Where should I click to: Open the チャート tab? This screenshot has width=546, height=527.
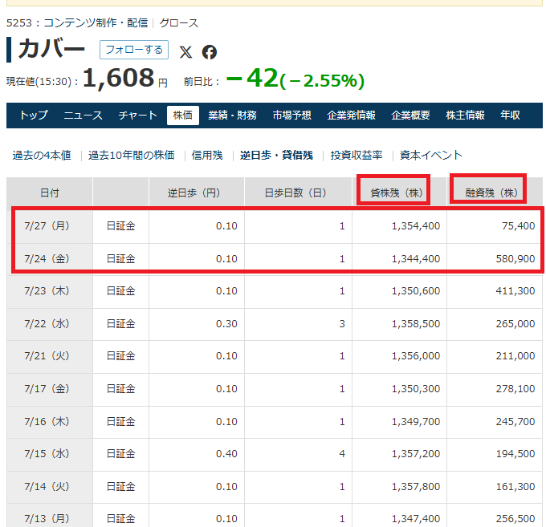138,116
